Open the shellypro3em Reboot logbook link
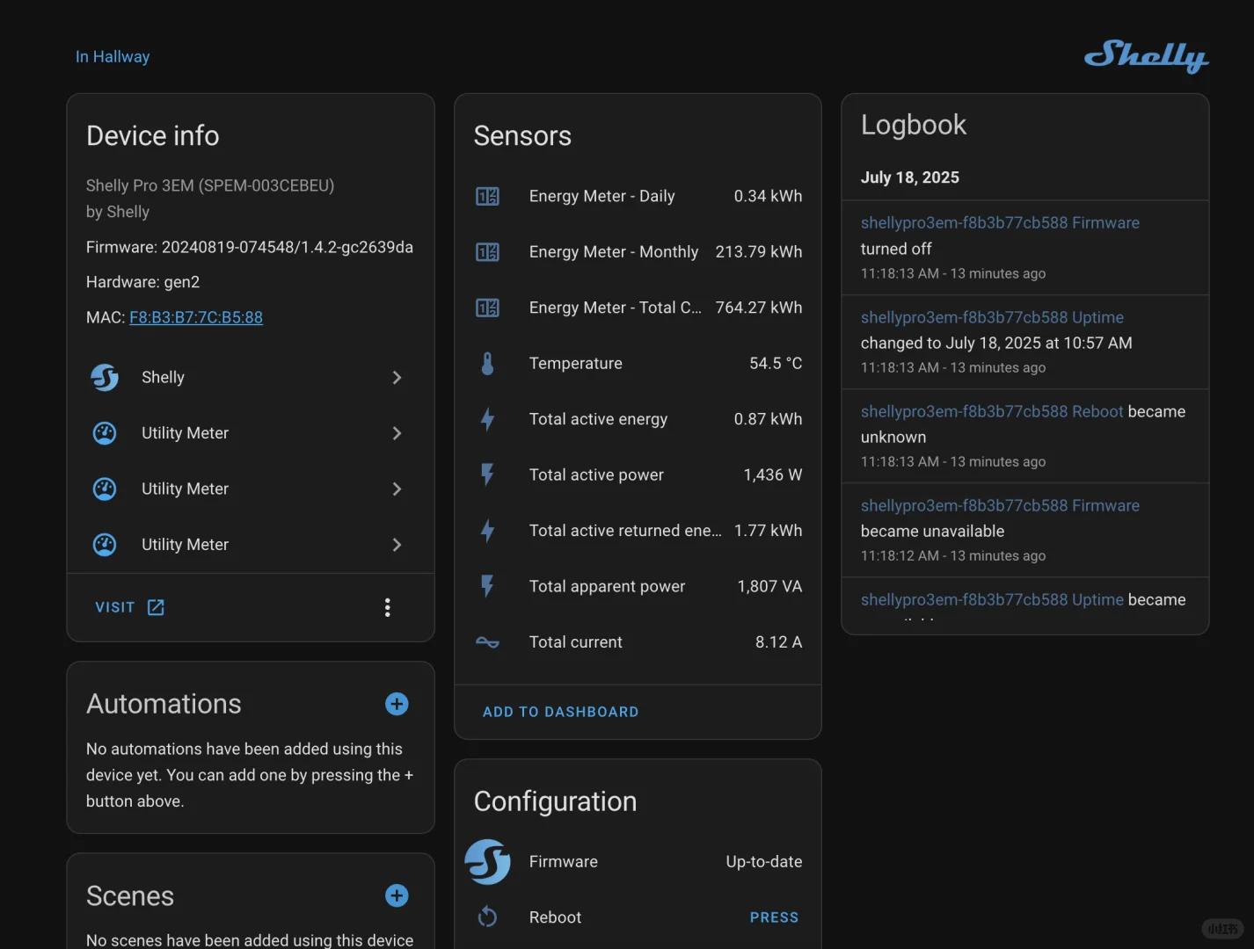 [x=992, y=411]
